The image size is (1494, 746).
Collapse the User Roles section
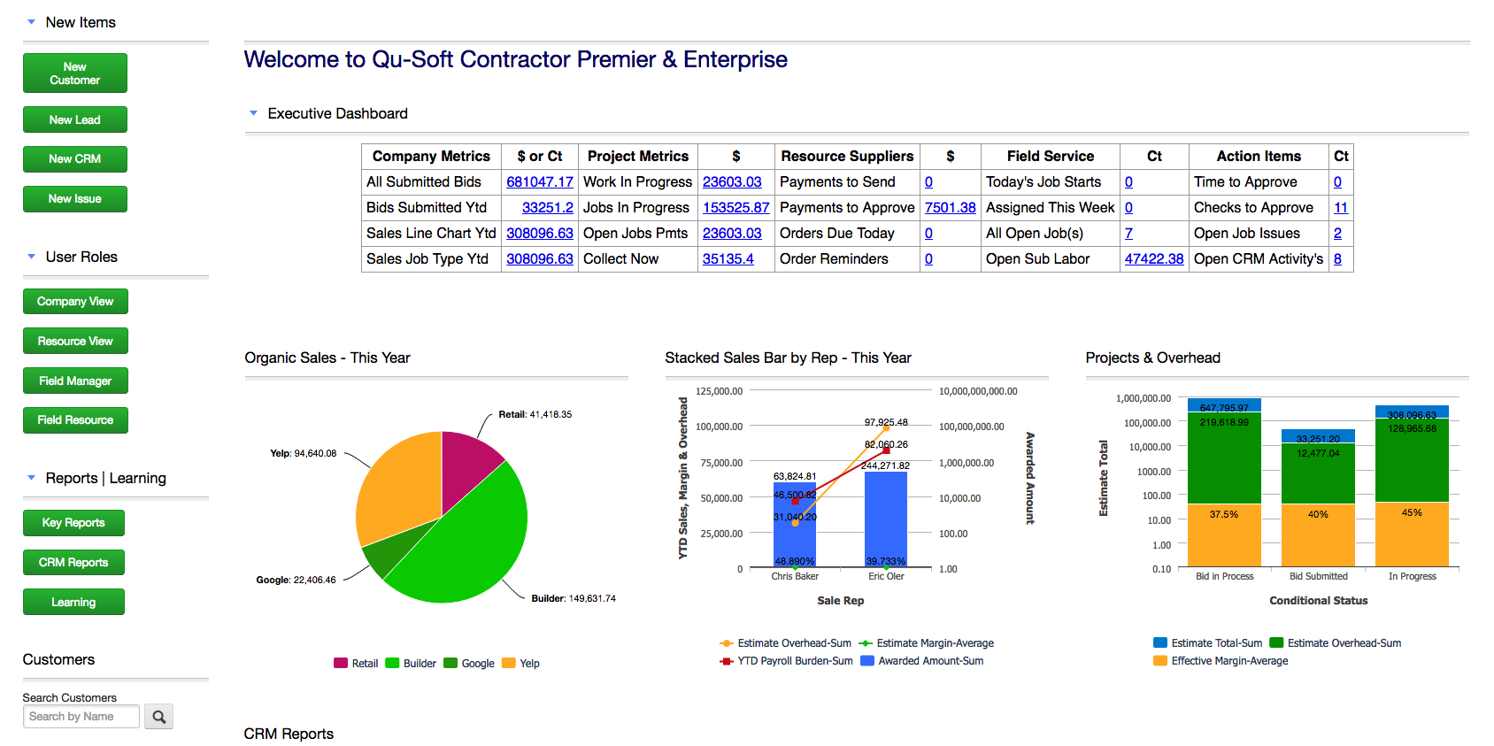(32, 257)
